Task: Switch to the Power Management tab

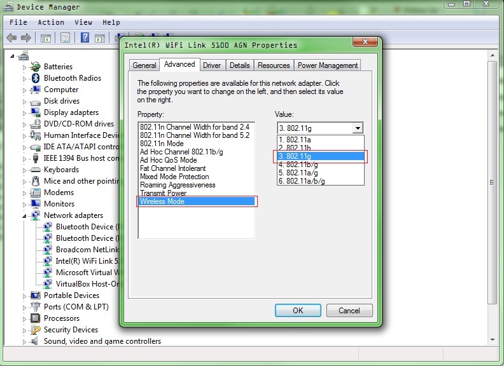Action: pyautogui.click(x=327, y=65)
